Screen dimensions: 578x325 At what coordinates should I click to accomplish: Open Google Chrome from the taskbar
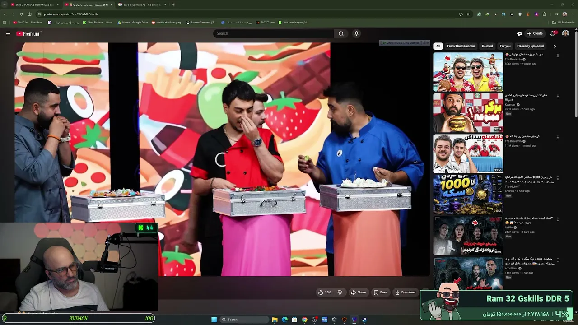[x=304, y=320]
